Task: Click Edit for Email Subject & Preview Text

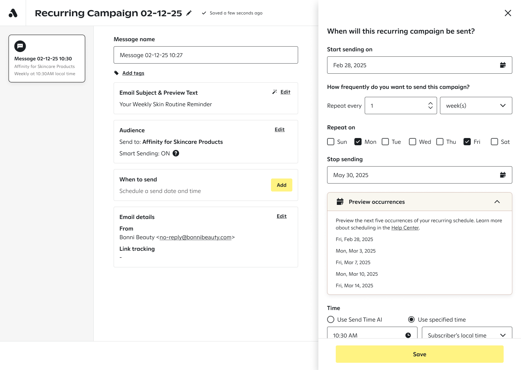Action: [285, 92]
